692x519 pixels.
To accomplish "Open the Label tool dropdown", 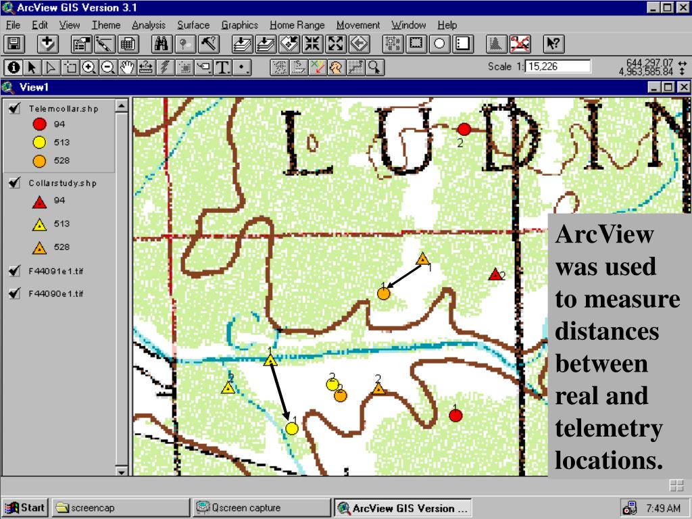I will tap(203, 68).
